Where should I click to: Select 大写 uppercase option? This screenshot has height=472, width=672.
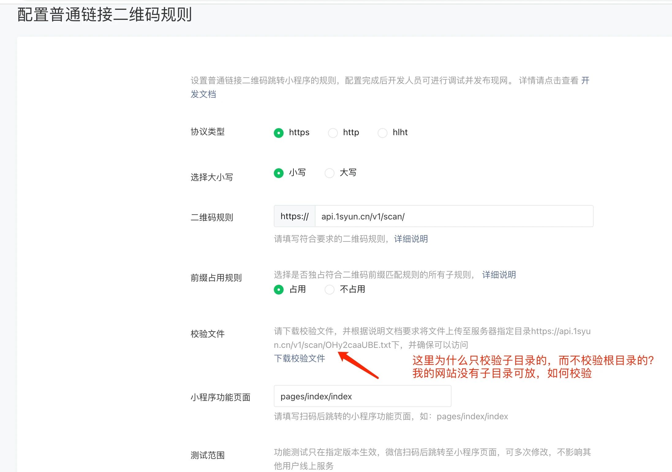(329, 173)
